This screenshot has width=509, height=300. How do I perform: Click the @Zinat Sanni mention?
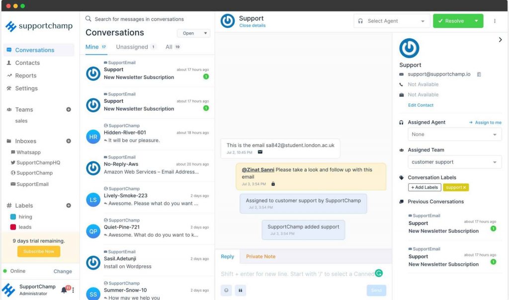pos(258,170)
